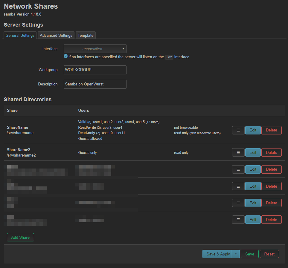Delete the ShareName share
This screenshot has width=288, height=268.
(x=271, y=130)
